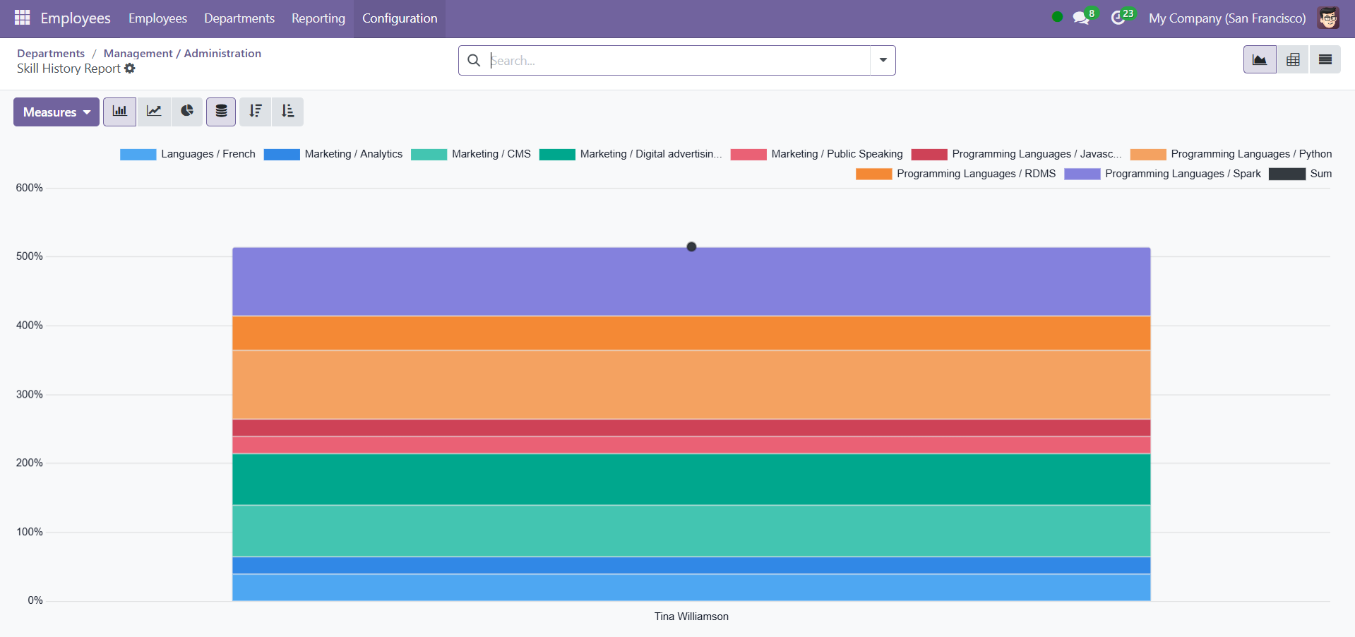1355x637 pixels.
Task: Click the purple Spark bar segment
Action: (691, 282)
